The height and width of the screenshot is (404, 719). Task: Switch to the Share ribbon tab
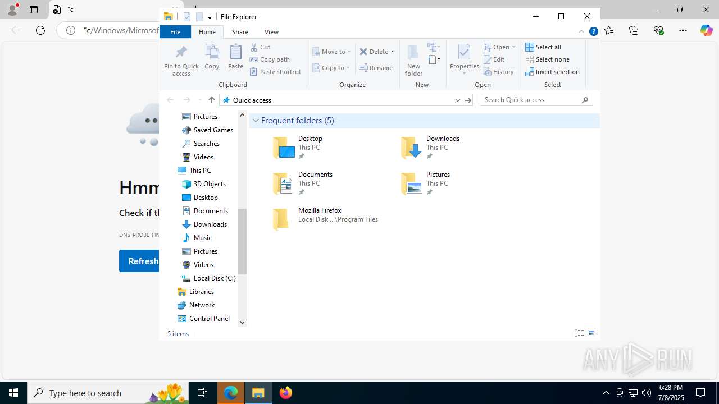[240, 32]
